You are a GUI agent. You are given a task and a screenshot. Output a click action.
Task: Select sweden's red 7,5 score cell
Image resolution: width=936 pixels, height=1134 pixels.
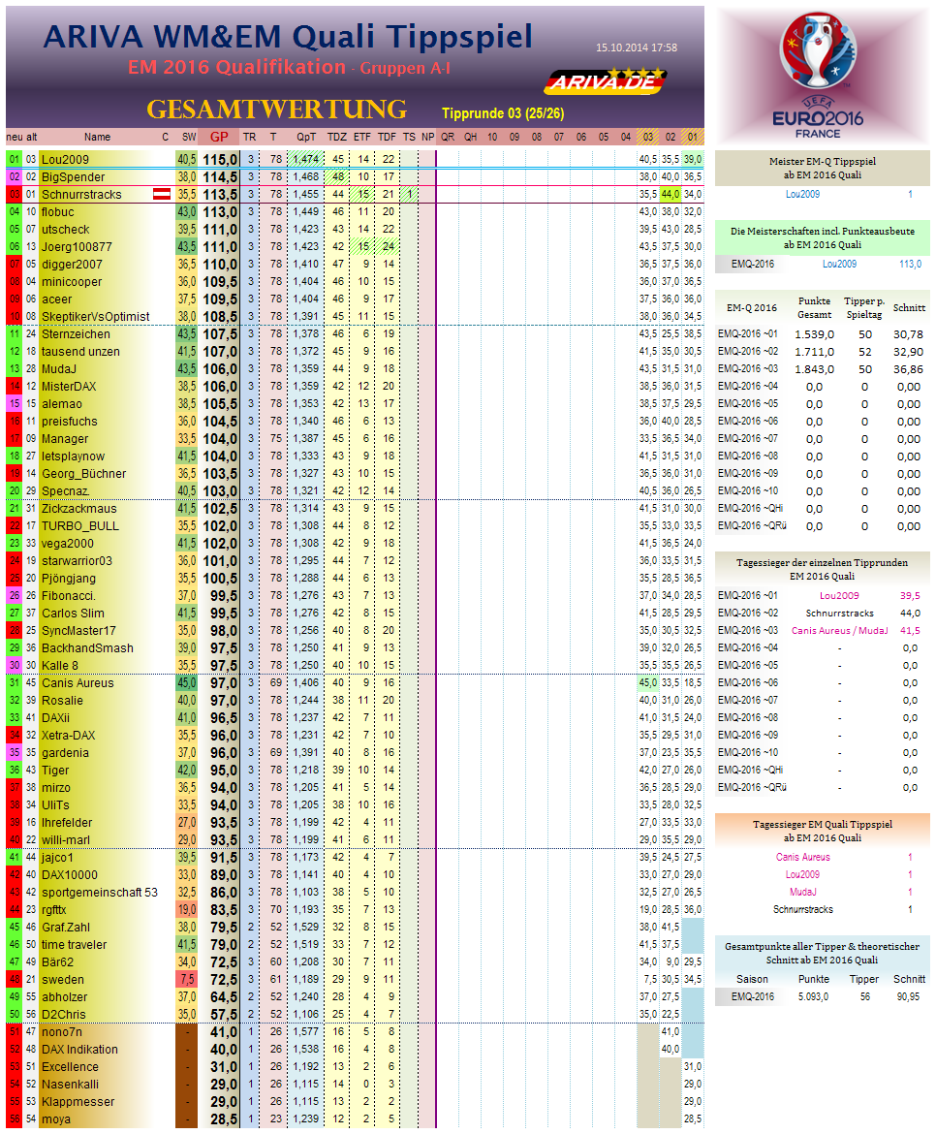pyautogui.click(x=186, y=980)
